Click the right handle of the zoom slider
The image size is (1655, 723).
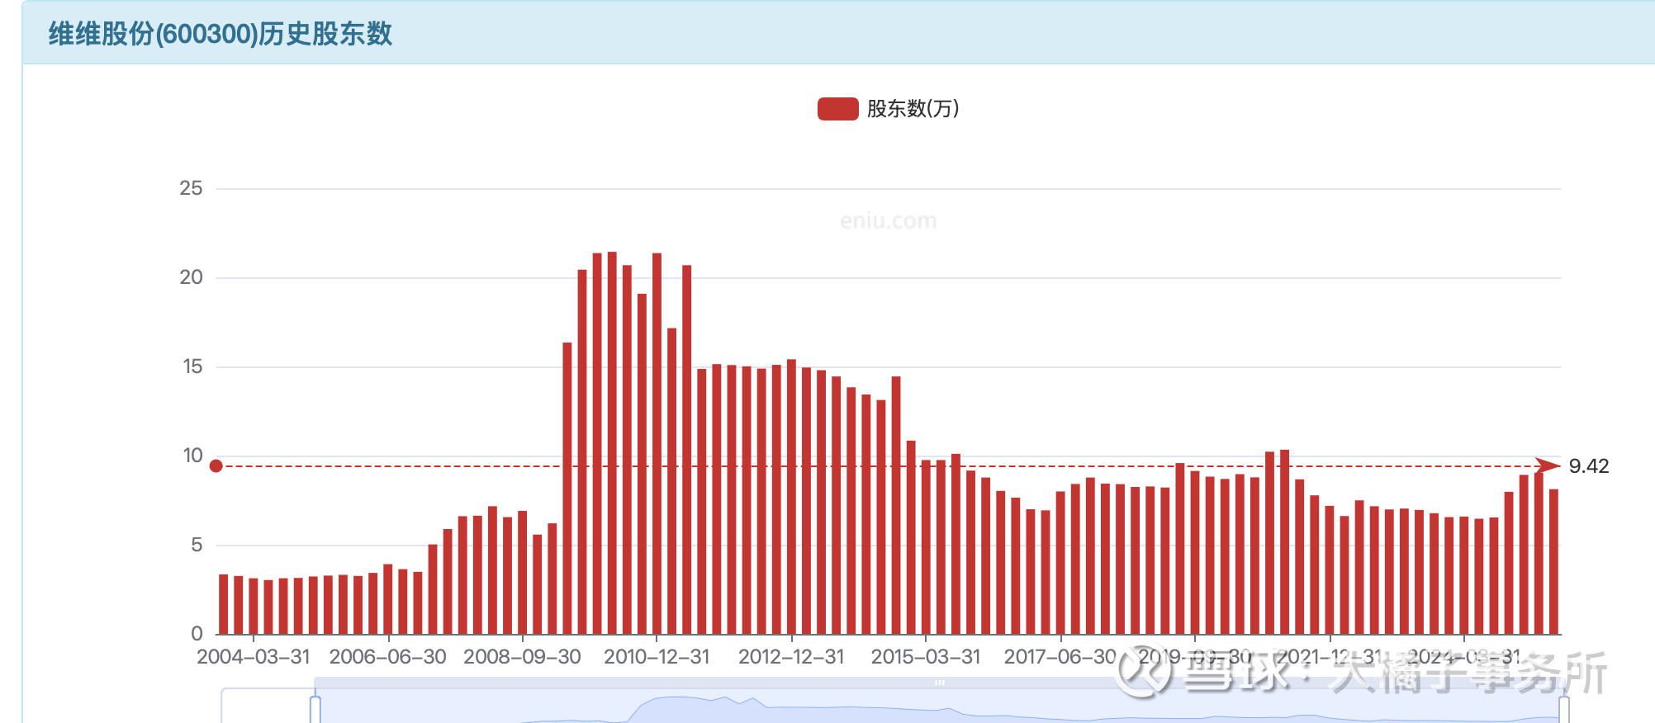(x=1564, y=710)
